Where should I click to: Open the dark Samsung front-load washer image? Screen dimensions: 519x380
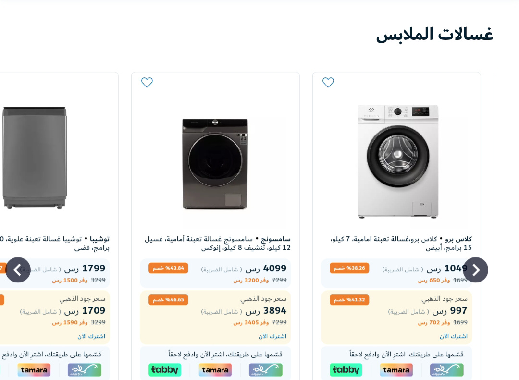pos(215,163)
